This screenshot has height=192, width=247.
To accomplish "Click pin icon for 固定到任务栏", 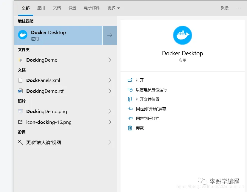I will coord(130,118).
